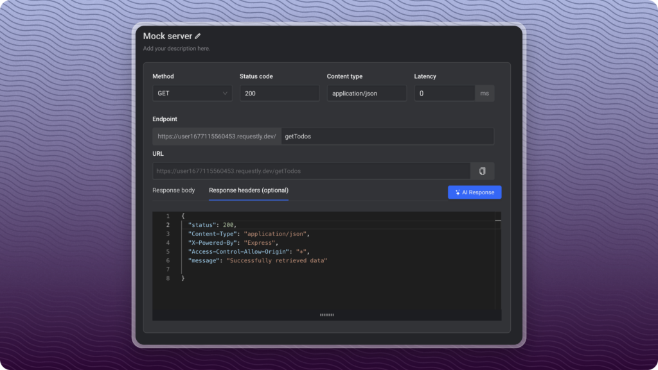
Task: Click the Status code field showing 200
Action: 280,94
